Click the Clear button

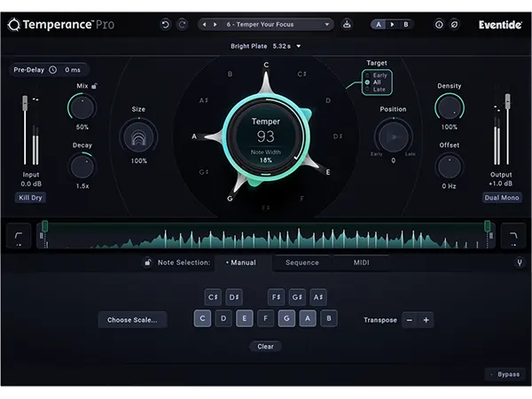pos(265,347)
